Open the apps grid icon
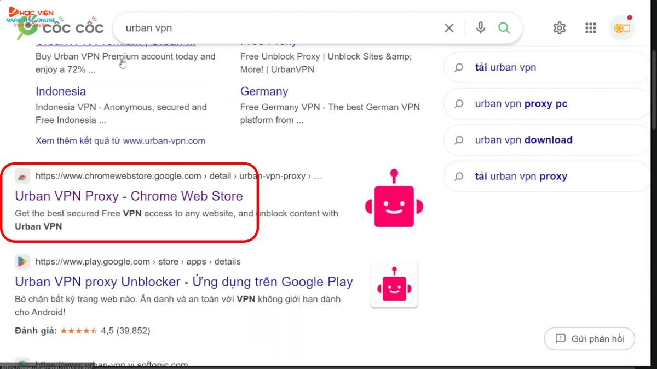This screenshot has width=657, height=369. point(590,28)
